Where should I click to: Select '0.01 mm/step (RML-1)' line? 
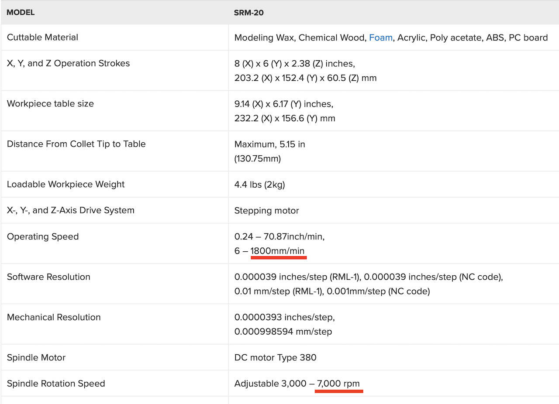coord(332,291)
